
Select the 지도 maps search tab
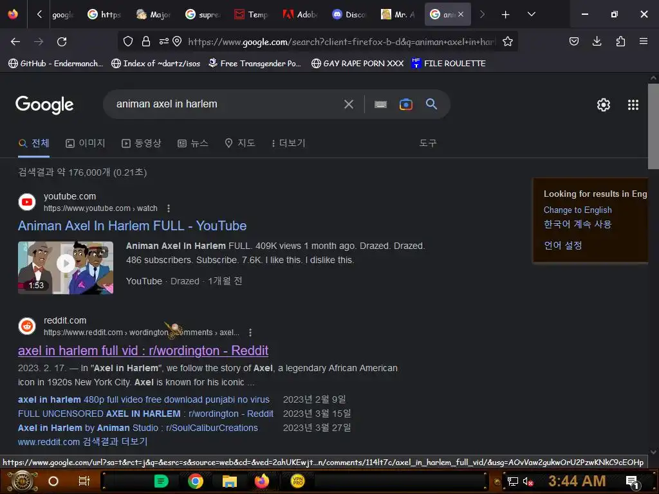coord(240,143)
